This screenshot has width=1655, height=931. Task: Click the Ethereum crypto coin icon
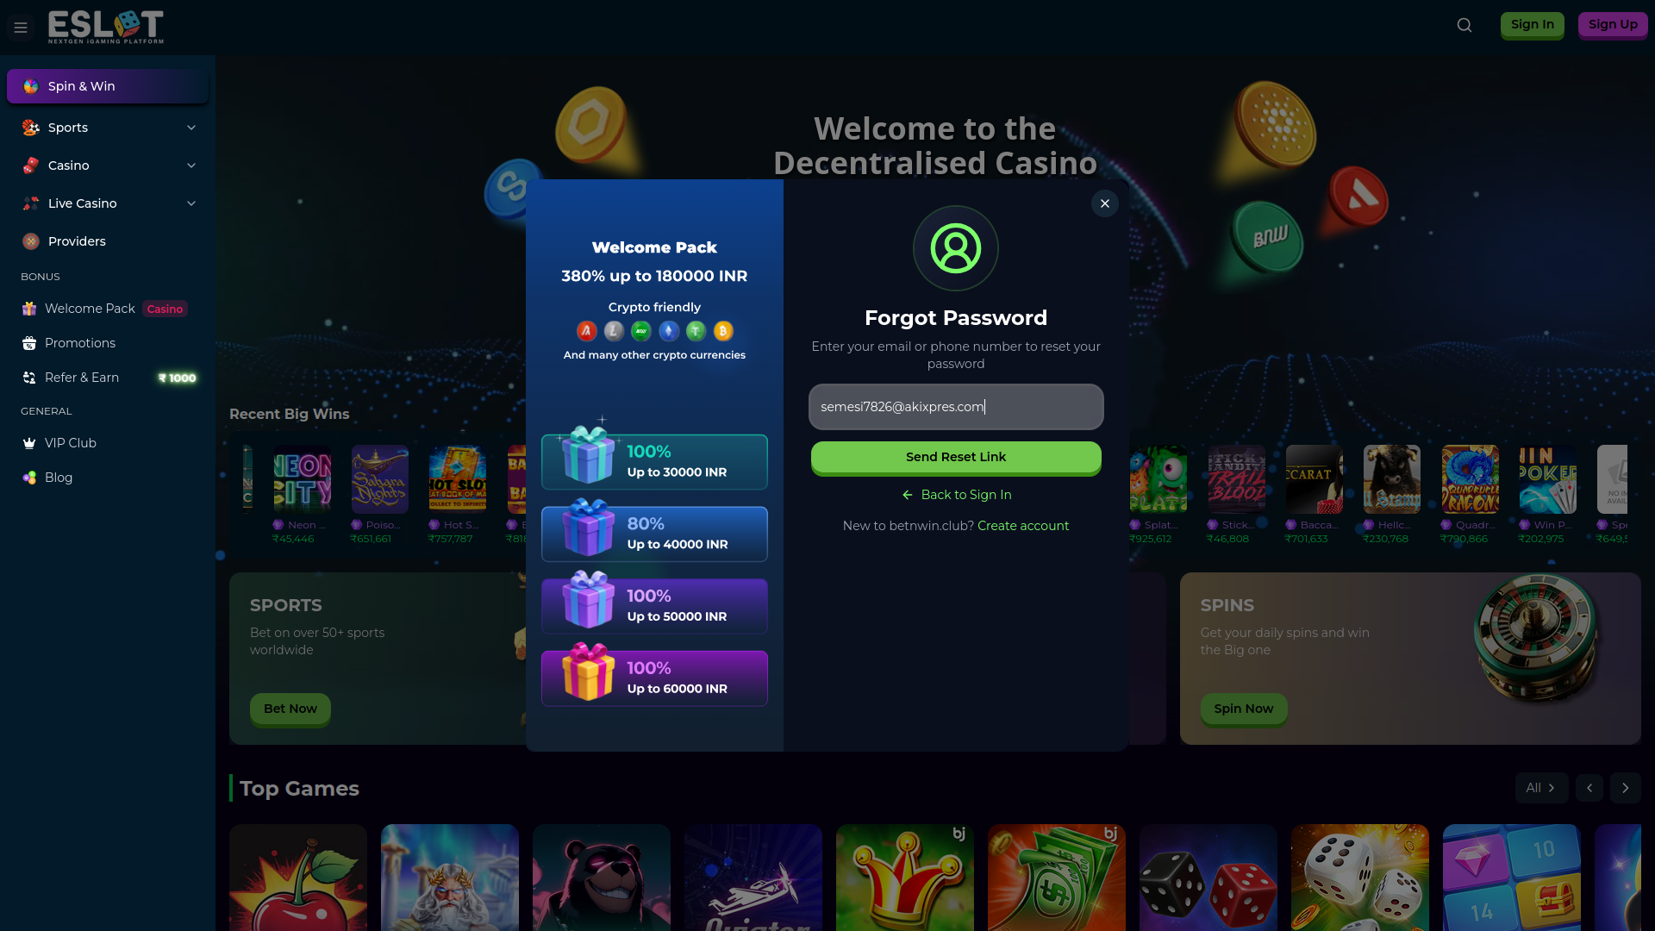tap(669, 331)
